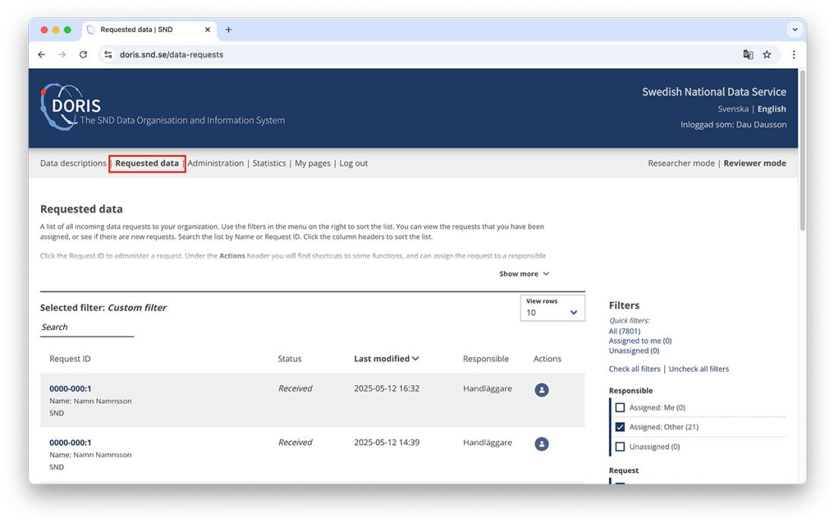Click the browser address bar URL
Image resolution: width=834 pixels, height=523 pixels.
point(171,54)
